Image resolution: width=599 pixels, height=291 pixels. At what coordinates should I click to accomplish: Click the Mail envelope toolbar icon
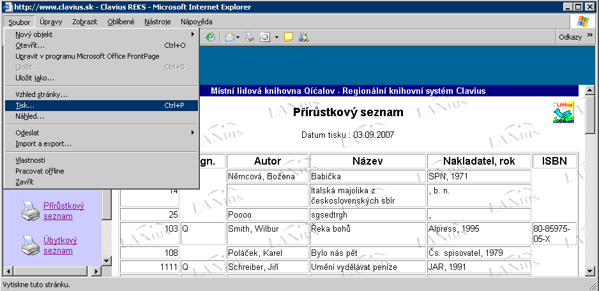[230, 37]
